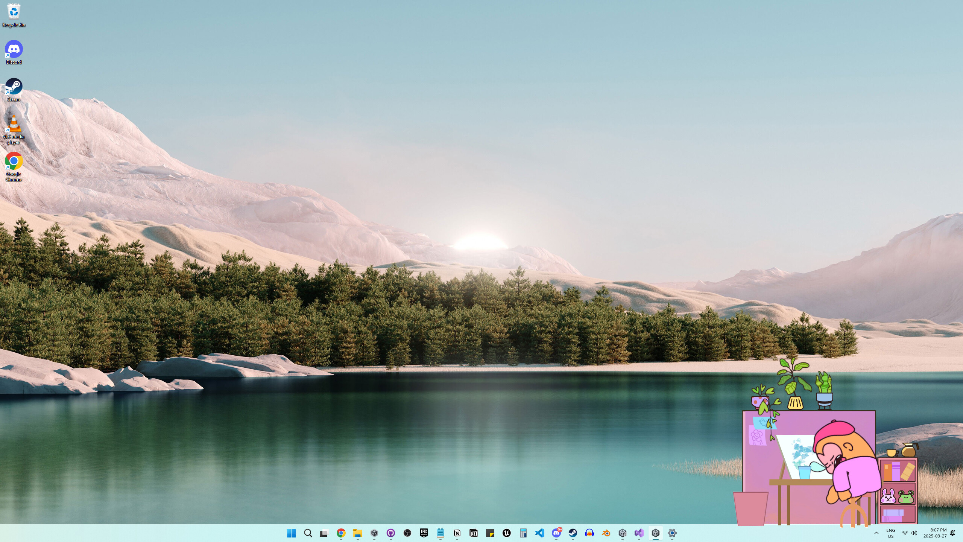Open the Recycle Bin
963x542 pixels.
[x=14, y=12]
